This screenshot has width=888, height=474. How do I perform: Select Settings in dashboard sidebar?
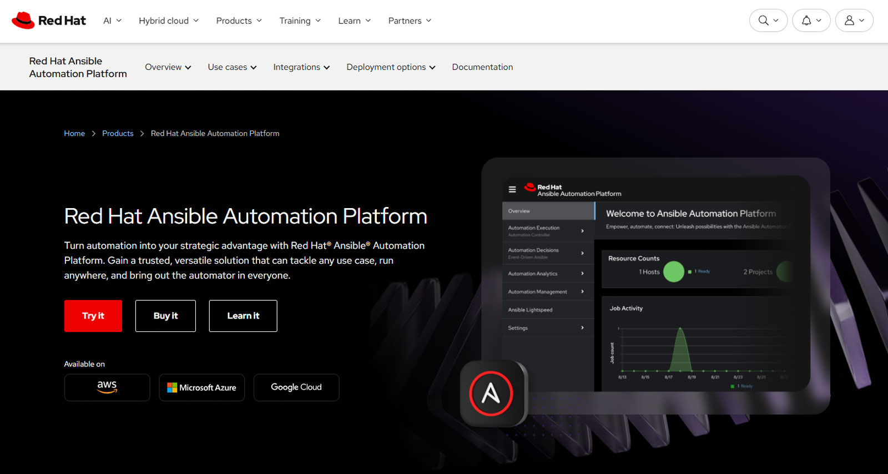point(548,328)
